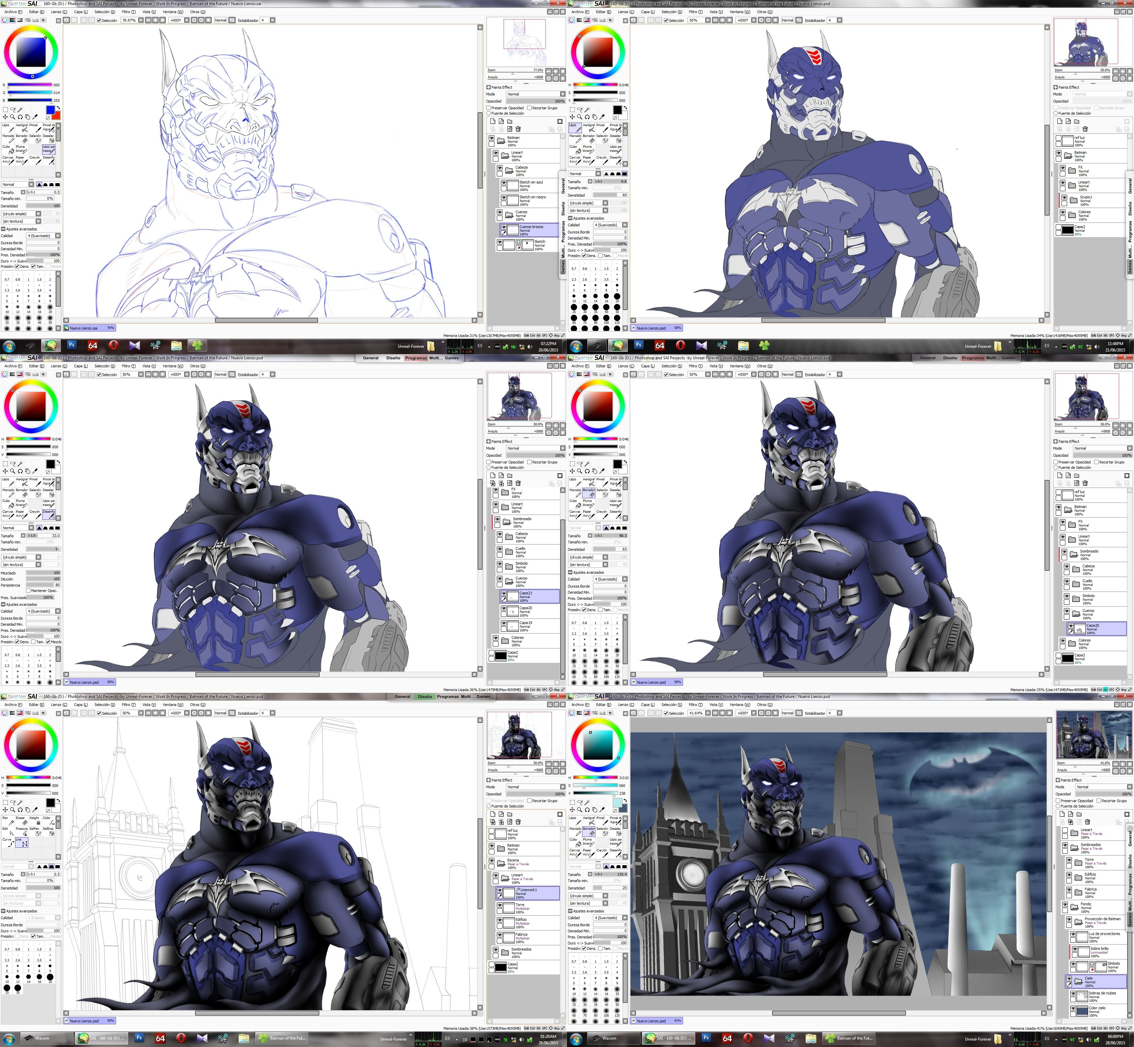Click 'Nuevo Lienzo.psd' 41% canvas tab
The width and height of the screenshot is (1134, 1047).
click(656, 1021)
